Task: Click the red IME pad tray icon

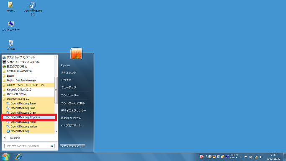Action: pyautogui.click(x=201, y=157)
